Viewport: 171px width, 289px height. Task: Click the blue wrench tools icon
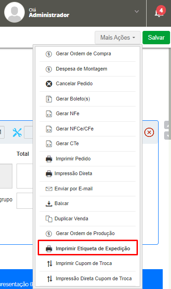tap(17, 132)
